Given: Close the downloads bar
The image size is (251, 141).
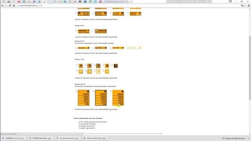Looking at the screenshot, I should (x=248, y=138).
